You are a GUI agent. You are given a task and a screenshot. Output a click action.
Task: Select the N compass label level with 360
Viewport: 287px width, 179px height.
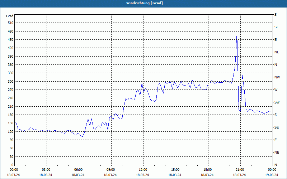coord(276,65)
